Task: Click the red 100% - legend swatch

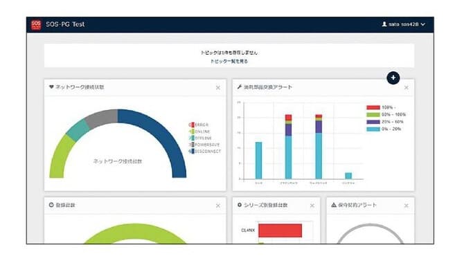Action: [373, 107]
